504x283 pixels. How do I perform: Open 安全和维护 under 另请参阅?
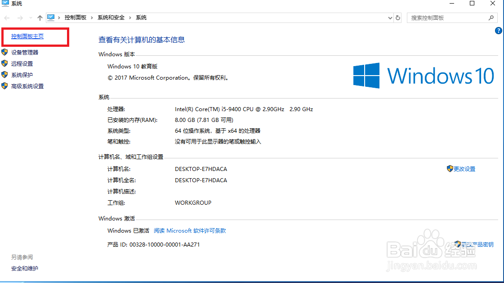pos(25,269)
